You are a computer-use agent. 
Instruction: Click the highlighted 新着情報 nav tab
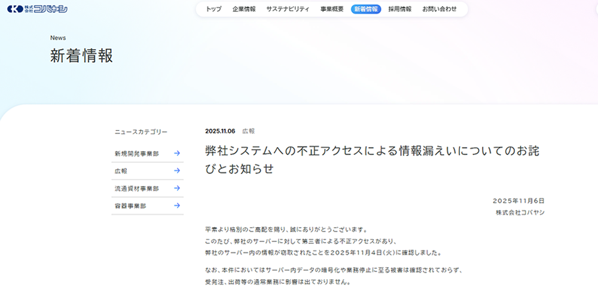pos(366,9)
